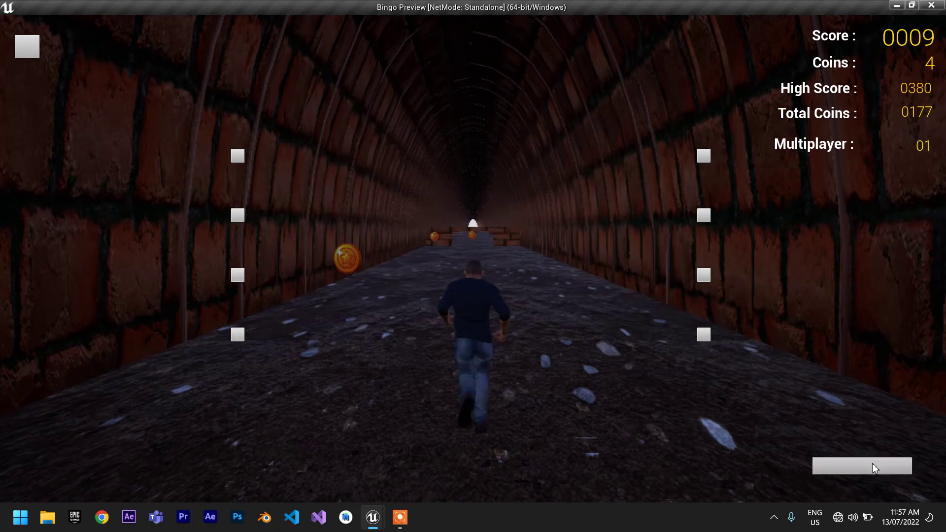946x532 pixels.
Task: Toggle focus assist moon icon
Action: click(x=929, y=517)
